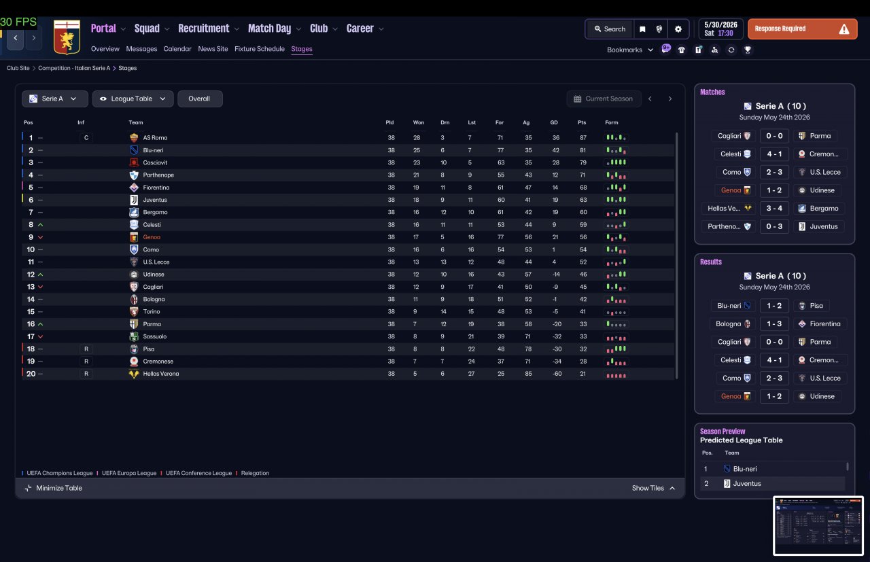Screen dimensions: 870x562
Task: Click the shirt icon in bookmarks bar
Action: click(682, 50)
